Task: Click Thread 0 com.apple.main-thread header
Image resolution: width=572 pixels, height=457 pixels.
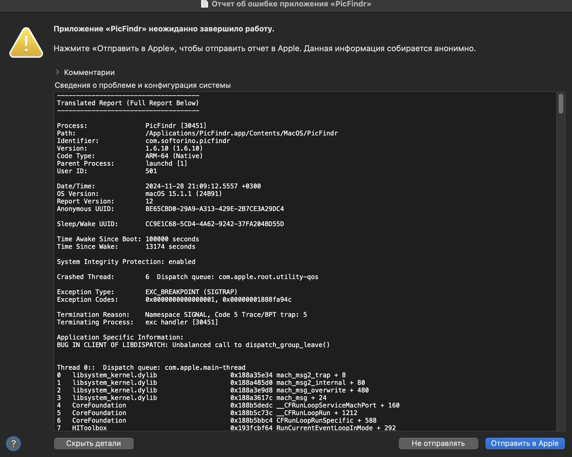Action: (151, 367)
